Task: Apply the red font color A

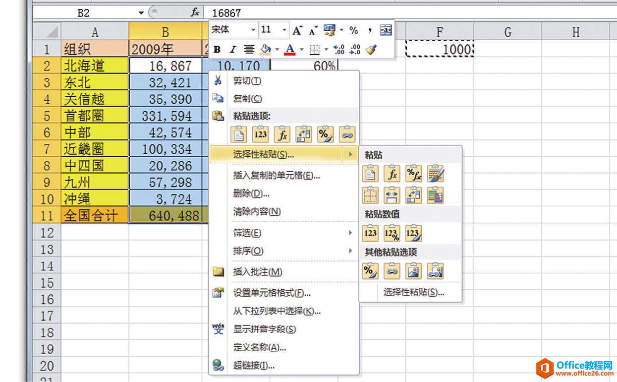Action: coord(290,50)
